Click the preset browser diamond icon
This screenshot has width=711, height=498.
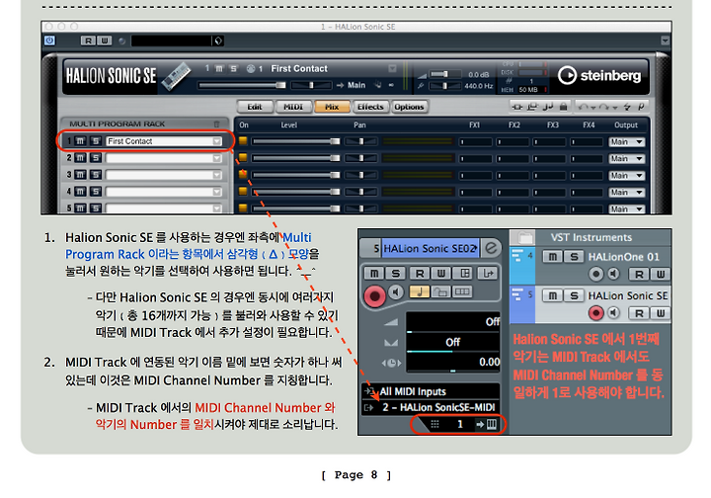[x=218, y=41]
